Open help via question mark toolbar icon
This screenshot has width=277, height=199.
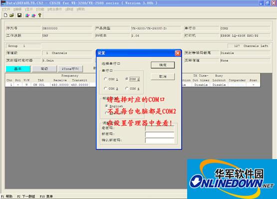coord(40,15)
